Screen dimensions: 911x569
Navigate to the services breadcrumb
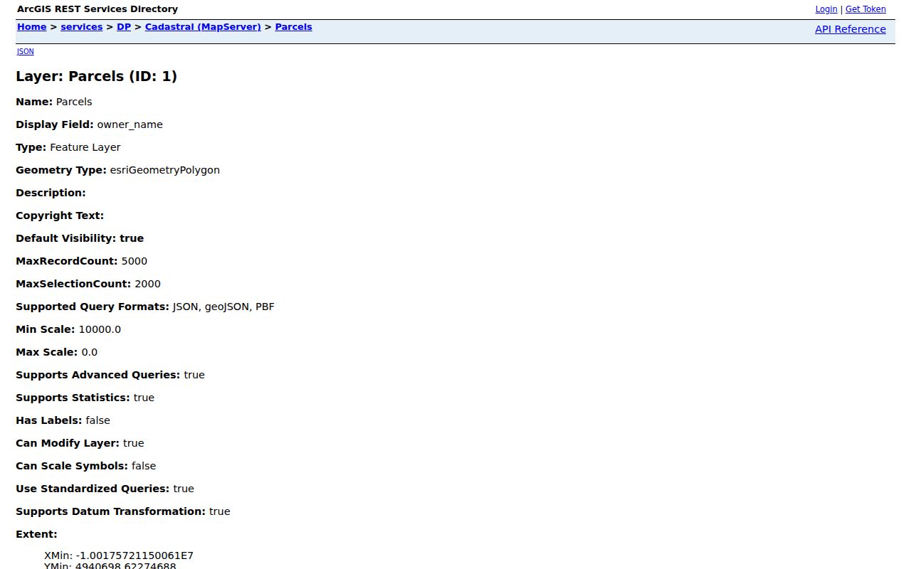click(x=82, y=27)
